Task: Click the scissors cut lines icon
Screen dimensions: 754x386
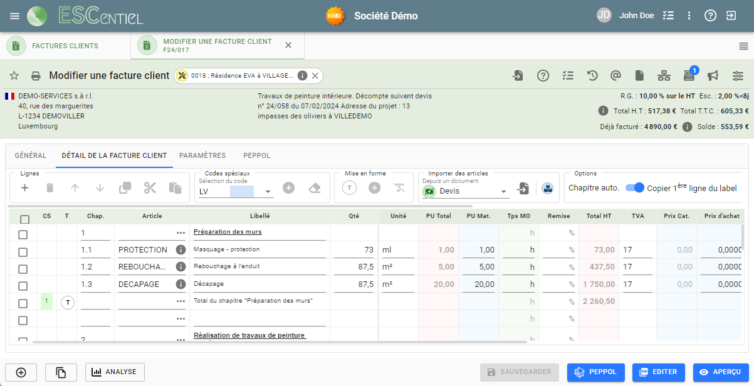Action: click(150, 187)
